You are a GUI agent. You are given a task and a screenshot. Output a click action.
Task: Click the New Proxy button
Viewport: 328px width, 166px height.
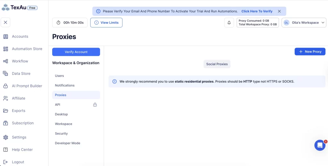pos(310,52)
